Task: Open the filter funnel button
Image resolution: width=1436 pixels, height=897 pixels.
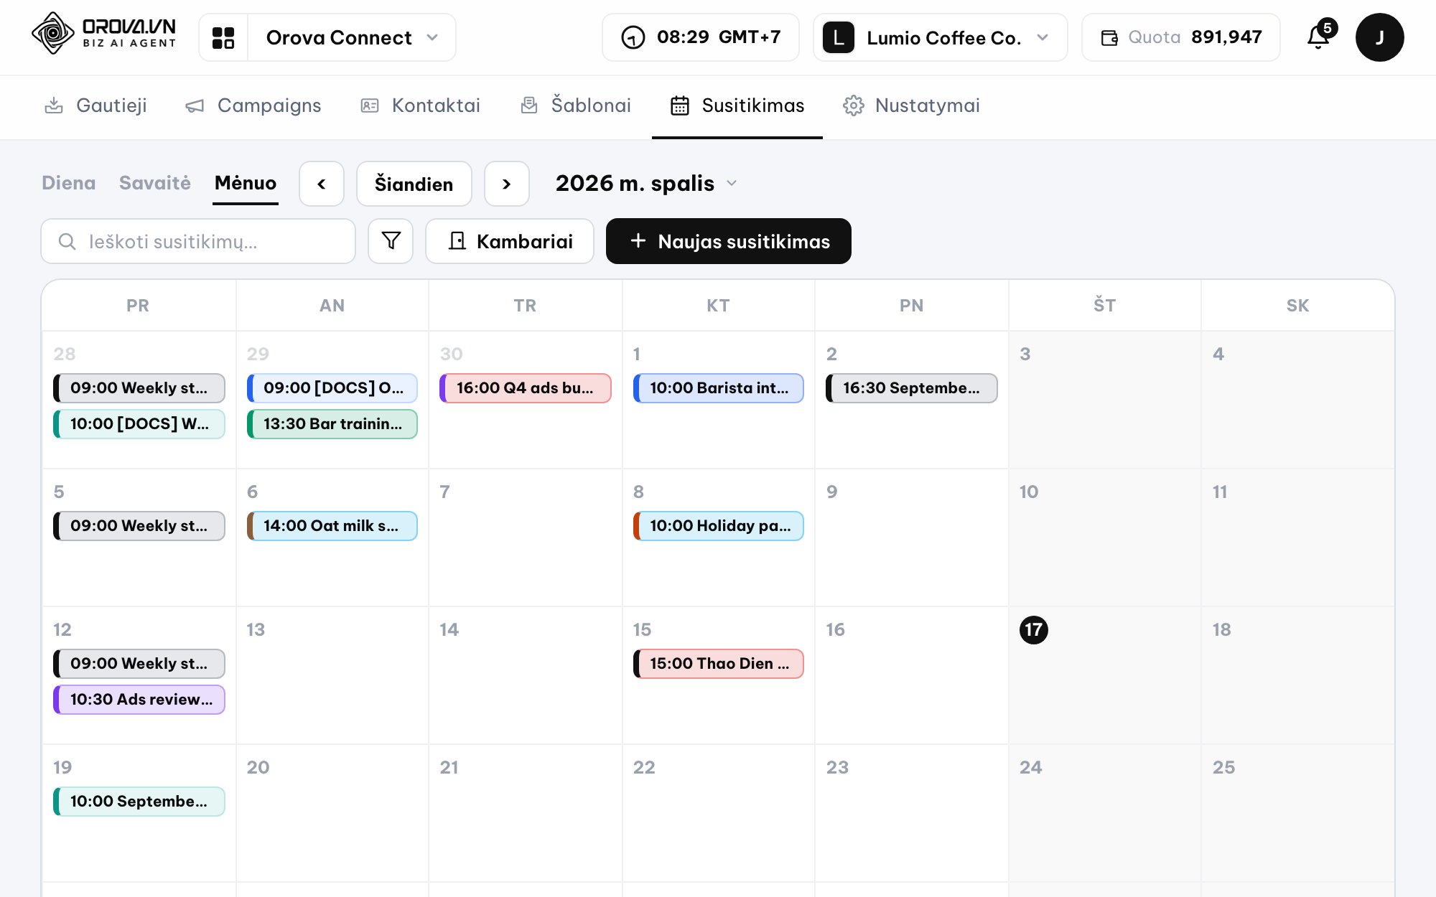Action: 391,241
